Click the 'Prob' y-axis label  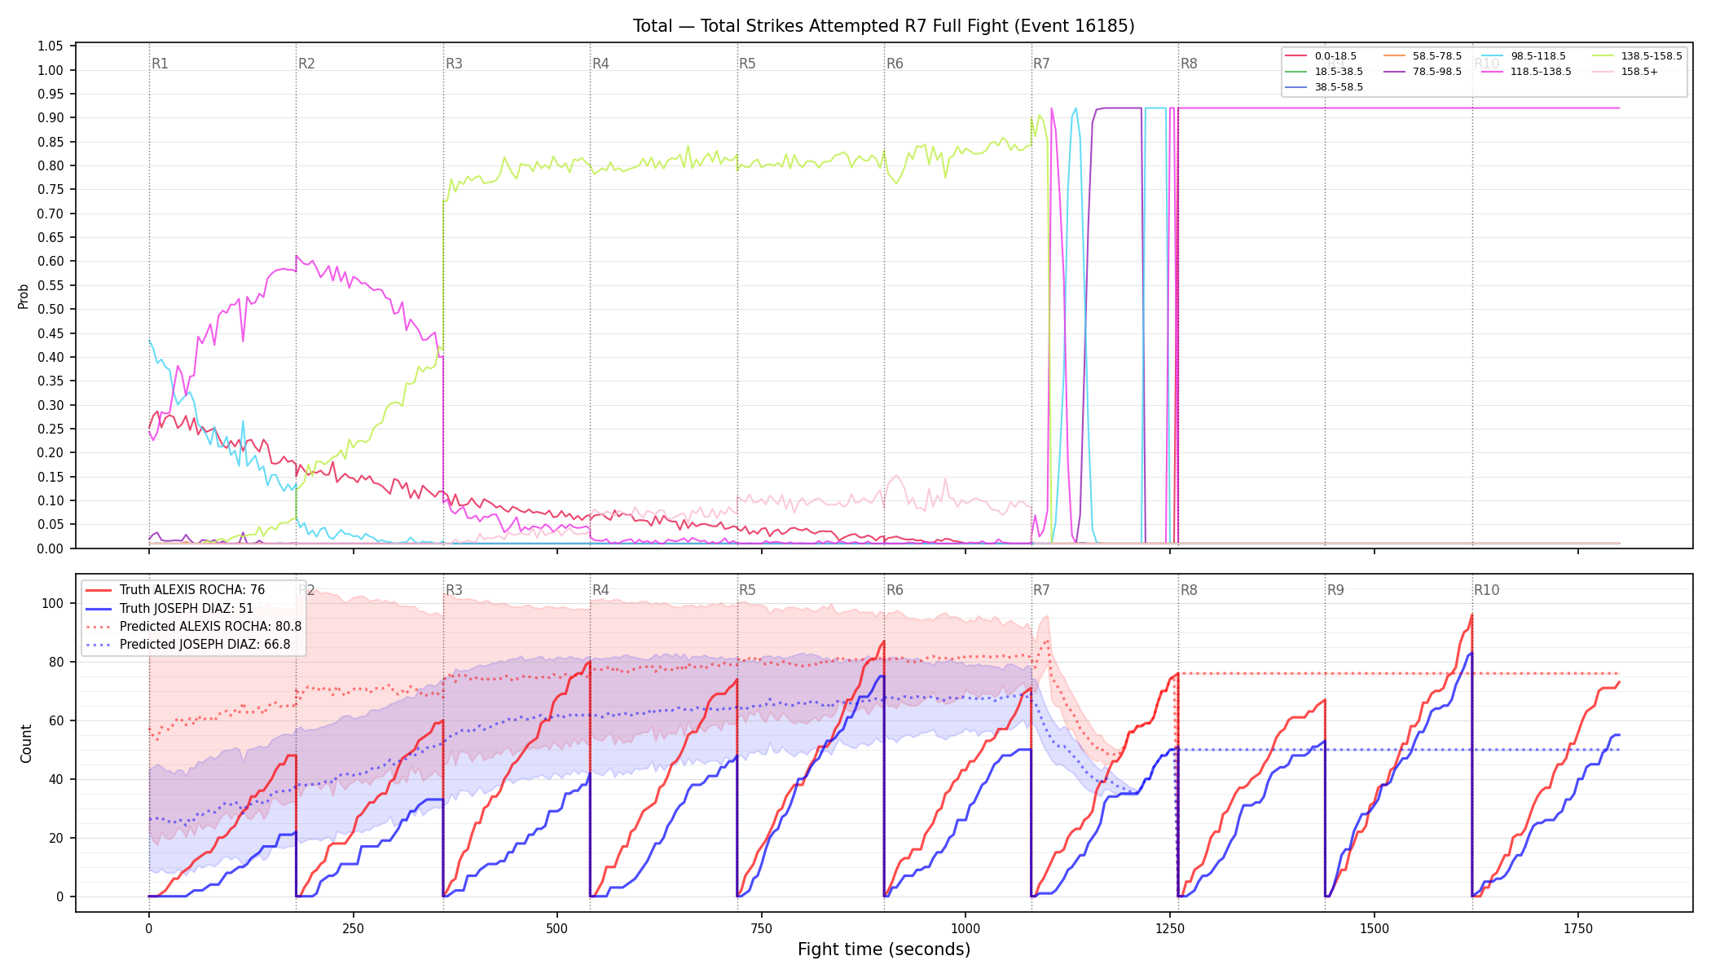(x=24, y=296)
